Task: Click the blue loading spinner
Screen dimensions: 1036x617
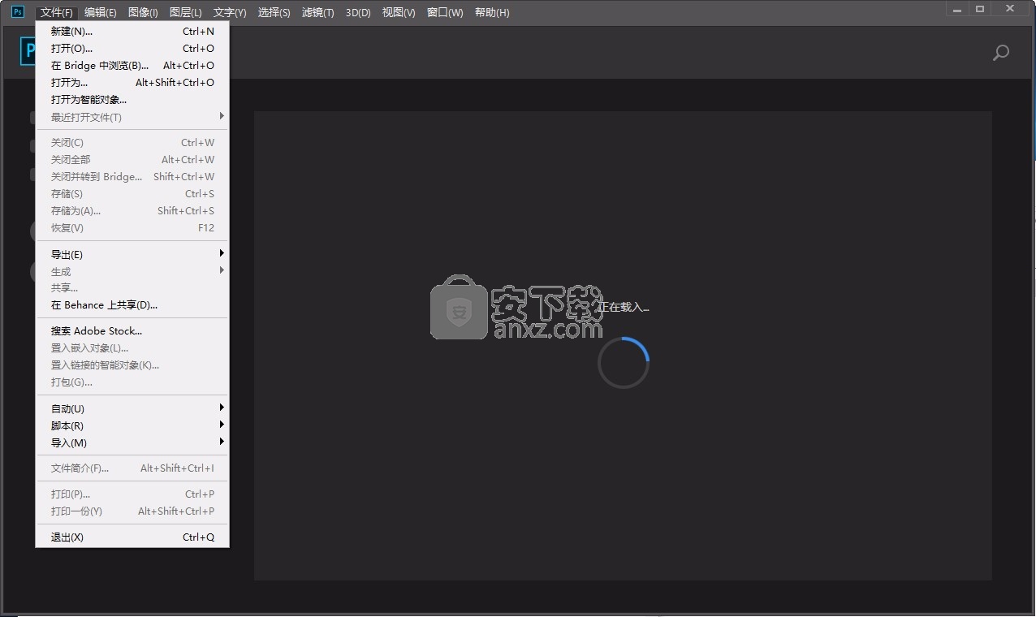Action: (x=624, y=363)
